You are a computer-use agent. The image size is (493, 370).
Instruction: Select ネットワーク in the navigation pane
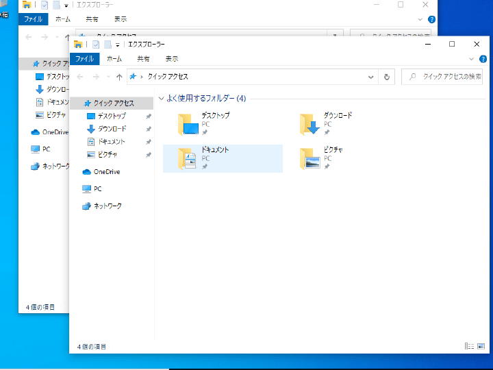(x=108, y=206)
